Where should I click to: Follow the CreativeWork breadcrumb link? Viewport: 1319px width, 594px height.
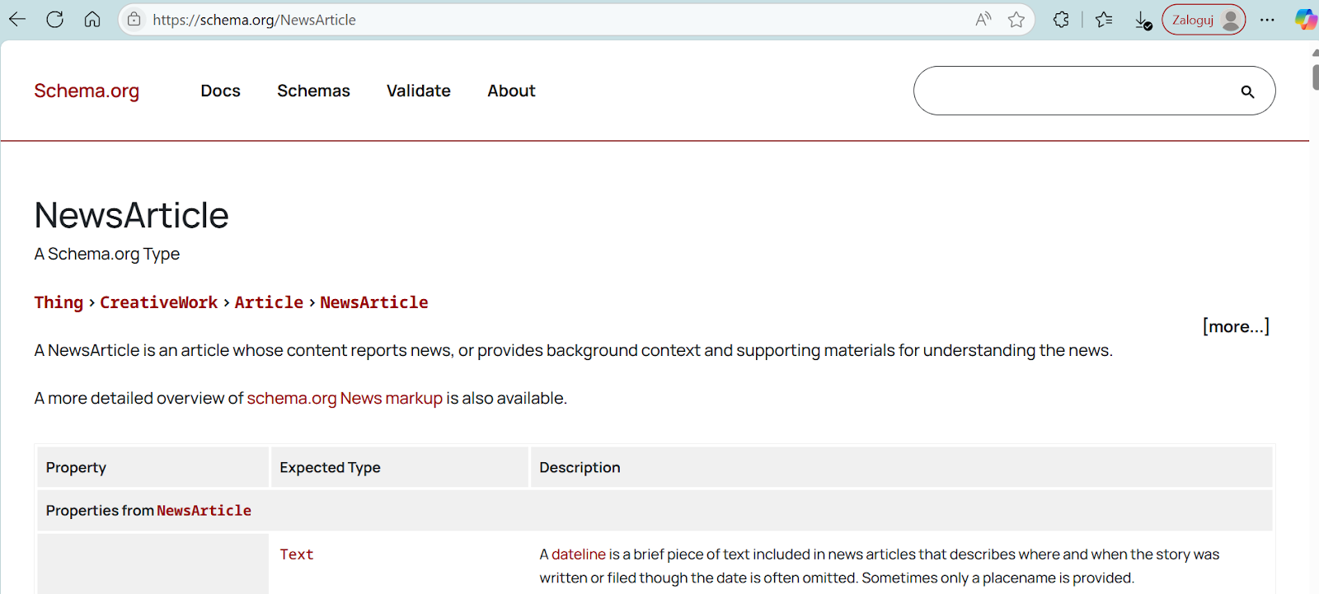pyautogui.click(x=159, y=302)
